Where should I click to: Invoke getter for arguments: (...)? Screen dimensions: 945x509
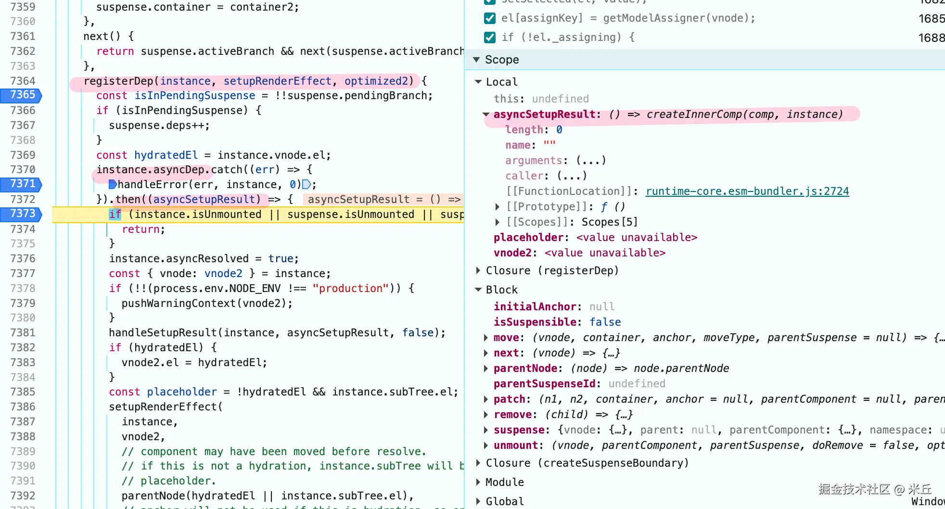coord(591,161)
